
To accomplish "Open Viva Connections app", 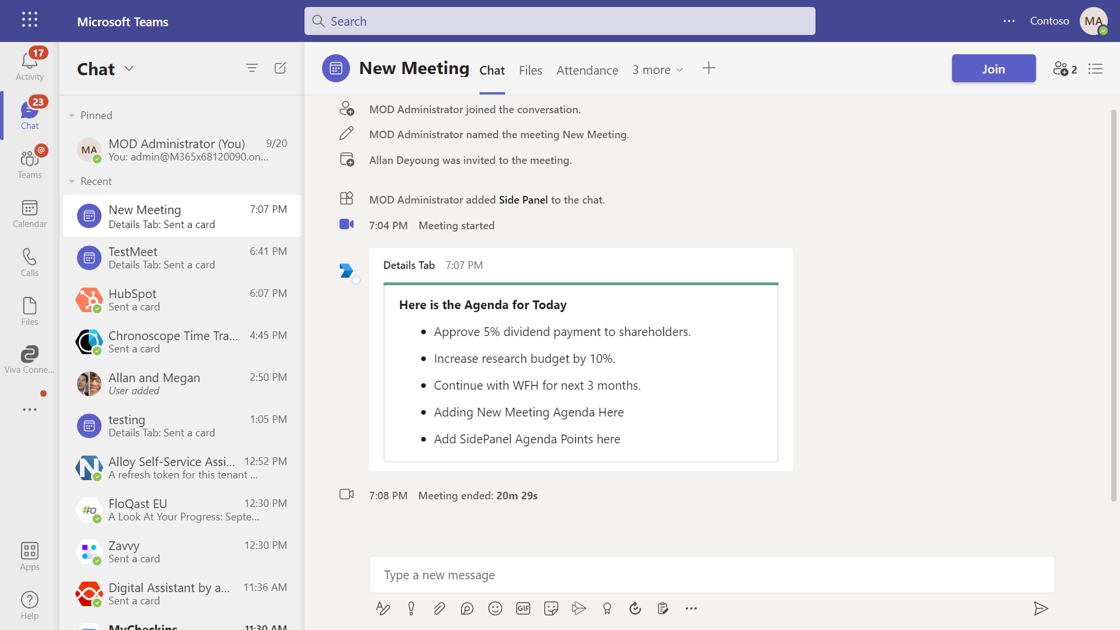I will coord(30,359).
